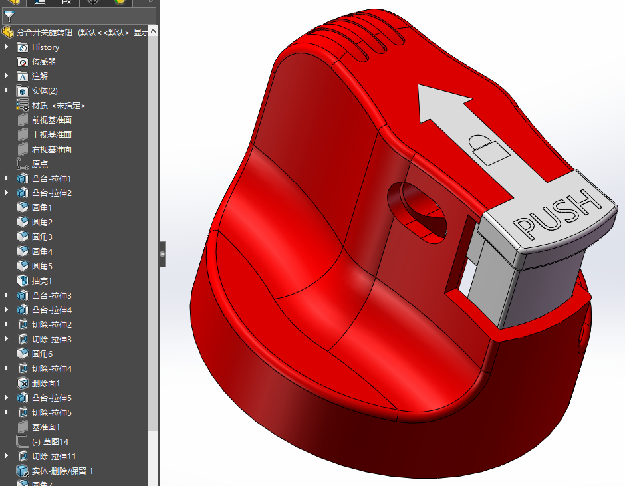This screenshot has height=486, width=625.
Task: Switch to the DimXpertManager tab
Action: [x=93, y=2]
